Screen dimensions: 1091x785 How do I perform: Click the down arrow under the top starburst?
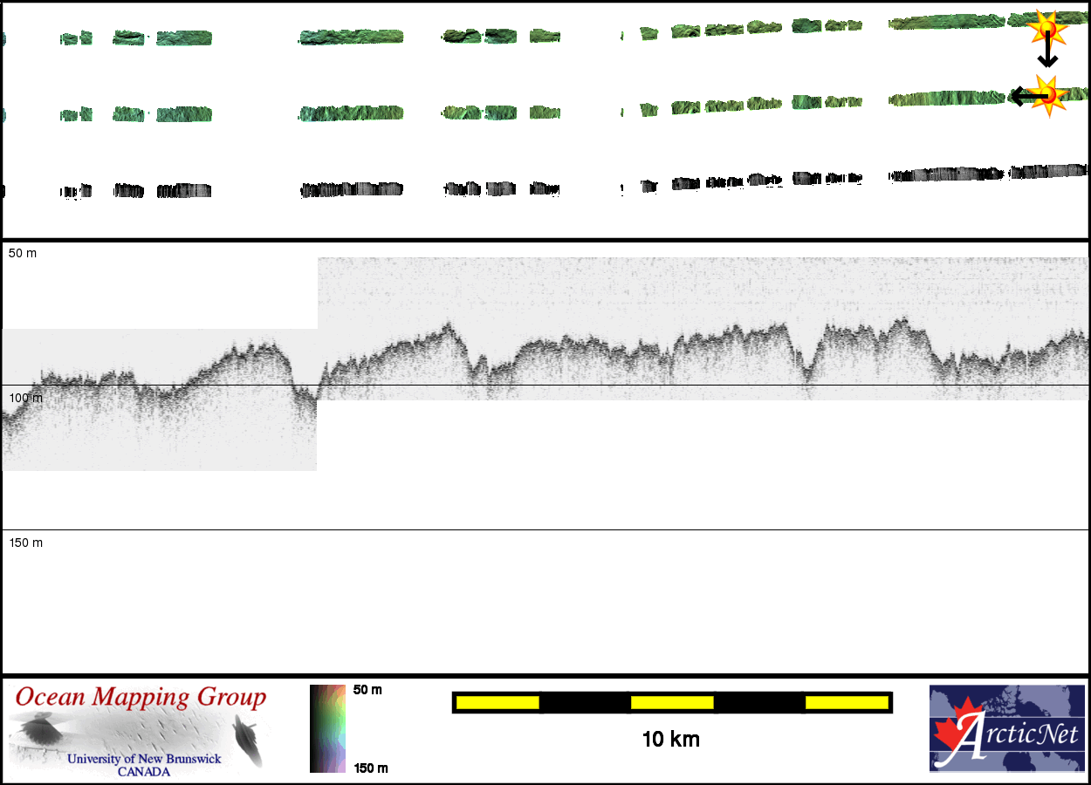pos(1046,56)
